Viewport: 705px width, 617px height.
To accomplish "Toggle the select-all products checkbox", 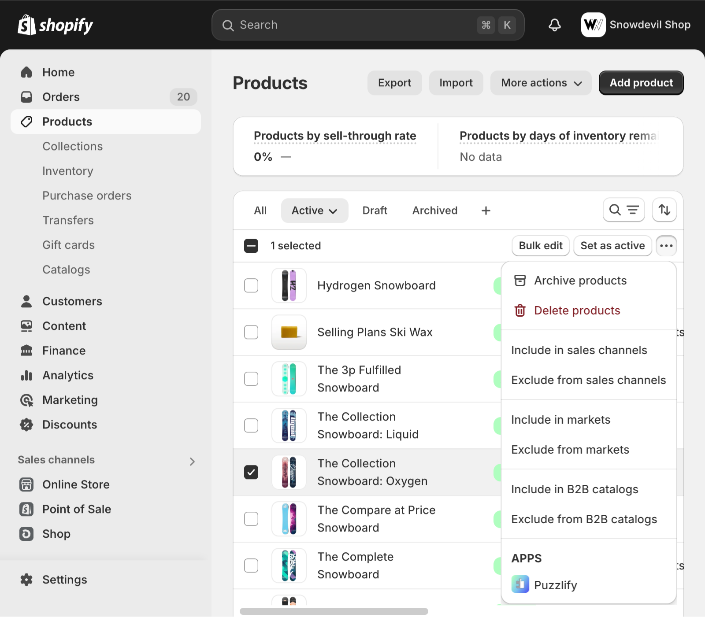I will click(251, 246).
